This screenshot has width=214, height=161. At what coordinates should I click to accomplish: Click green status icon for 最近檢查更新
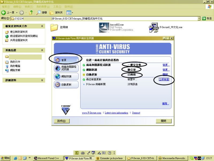coord(84,79)
